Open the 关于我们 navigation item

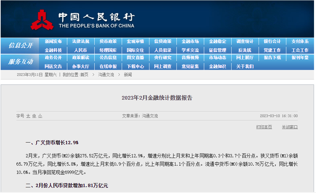point(245,66)
